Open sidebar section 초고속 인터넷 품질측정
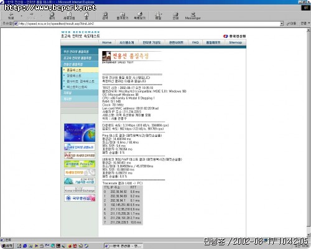311x249 pixels. 80,58
